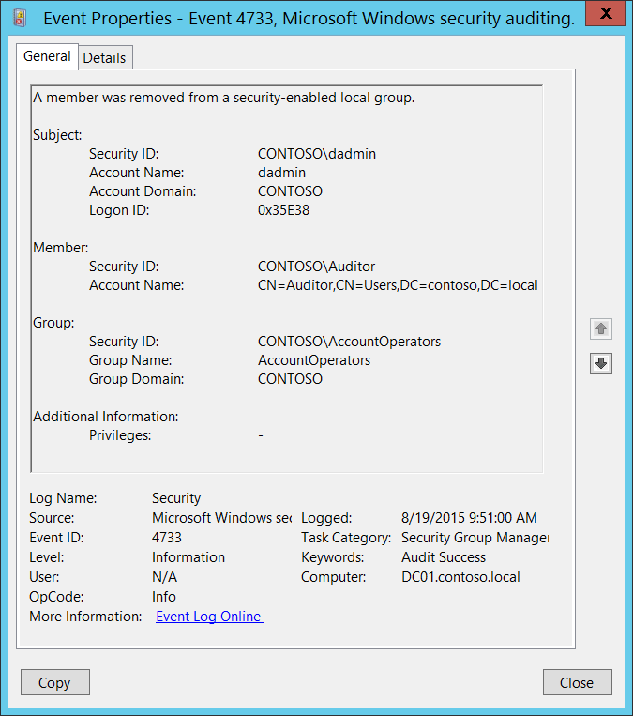Click the Logon ID value 0x35E38

283,210
